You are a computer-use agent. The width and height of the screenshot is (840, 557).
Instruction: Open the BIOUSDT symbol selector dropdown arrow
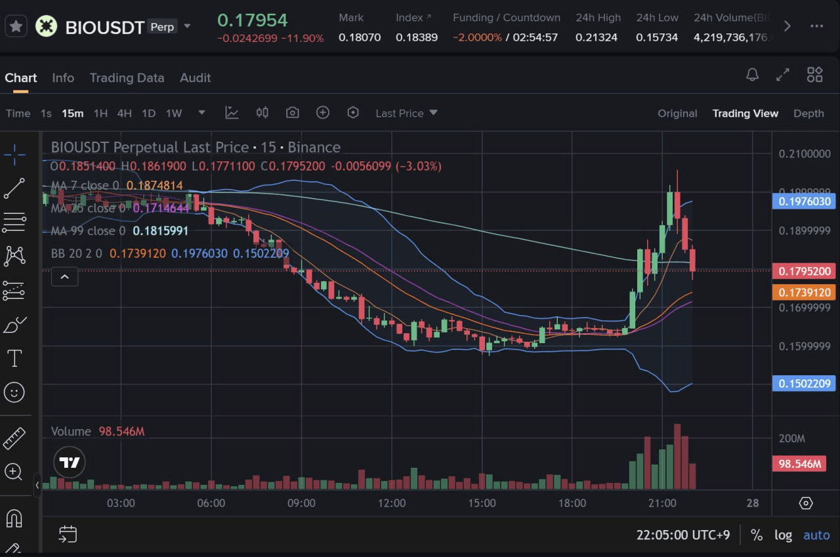point(187,26)
